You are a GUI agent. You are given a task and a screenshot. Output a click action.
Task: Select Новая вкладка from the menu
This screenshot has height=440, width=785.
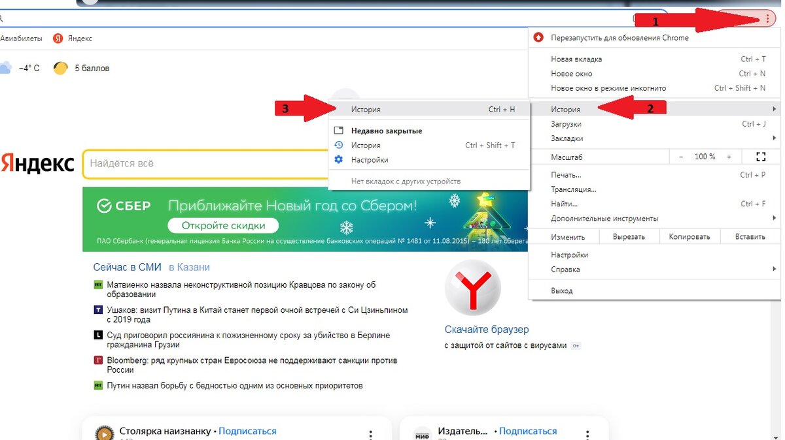coord(654,59)
